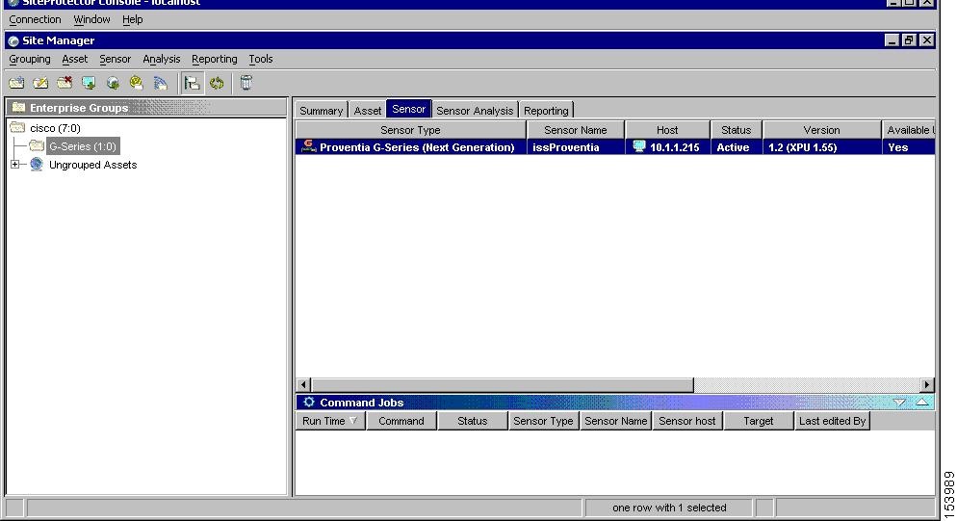The height and width of the screenshot is (521, 957).
Task: Click the Enterprise Groups header folder icon
Action: pyautogui.click(x=19, y=108)
